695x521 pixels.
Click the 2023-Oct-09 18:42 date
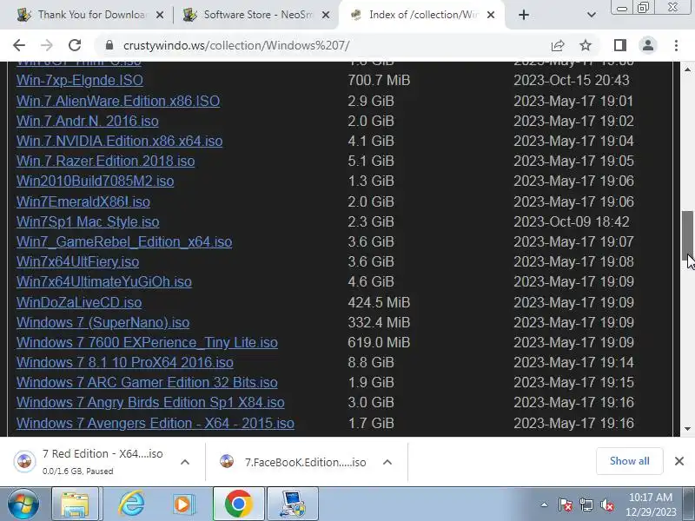(572, 221)
